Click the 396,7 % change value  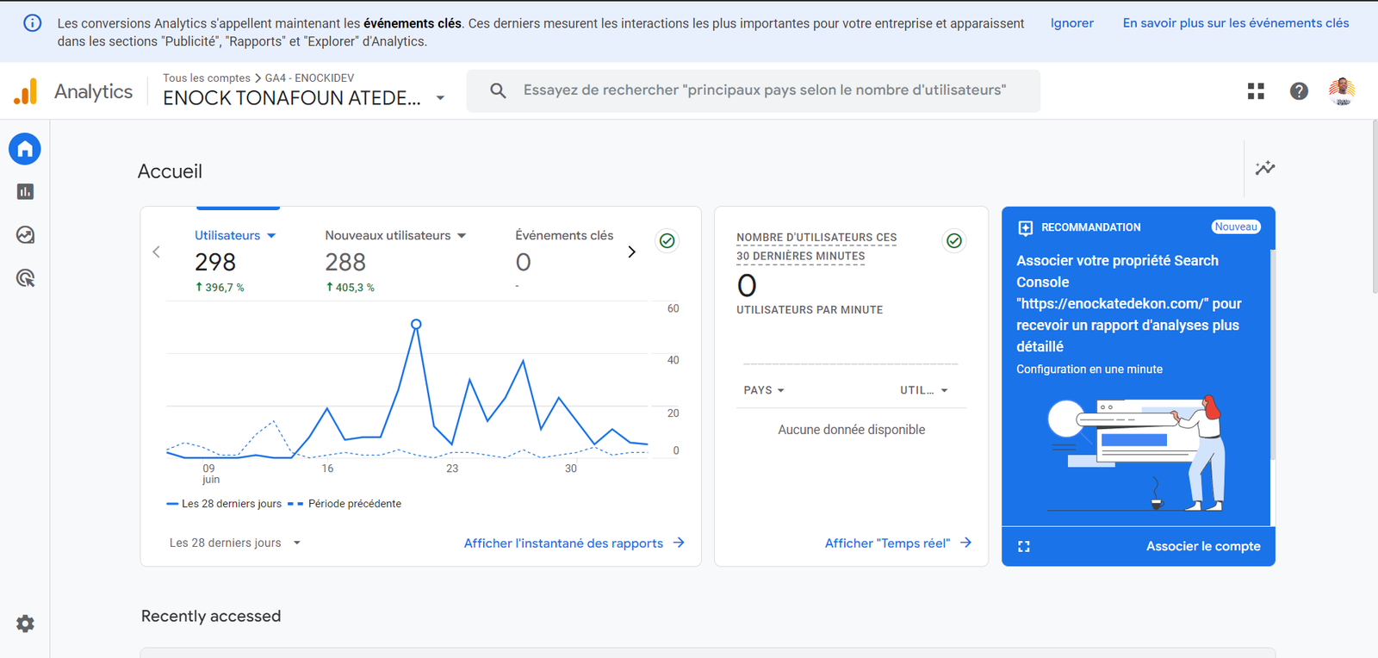[x=220, y=288]
